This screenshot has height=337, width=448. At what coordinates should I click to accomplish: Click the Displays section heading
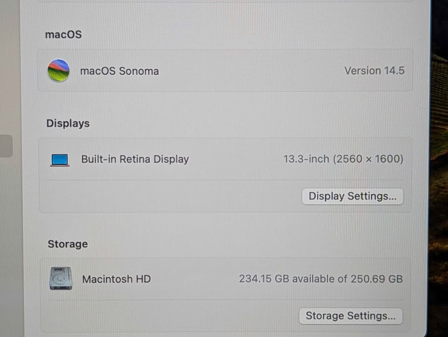(x=68, y=124)
